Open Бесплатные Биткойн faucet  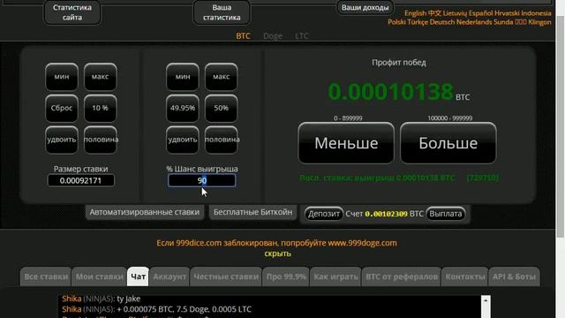(253, 212)
